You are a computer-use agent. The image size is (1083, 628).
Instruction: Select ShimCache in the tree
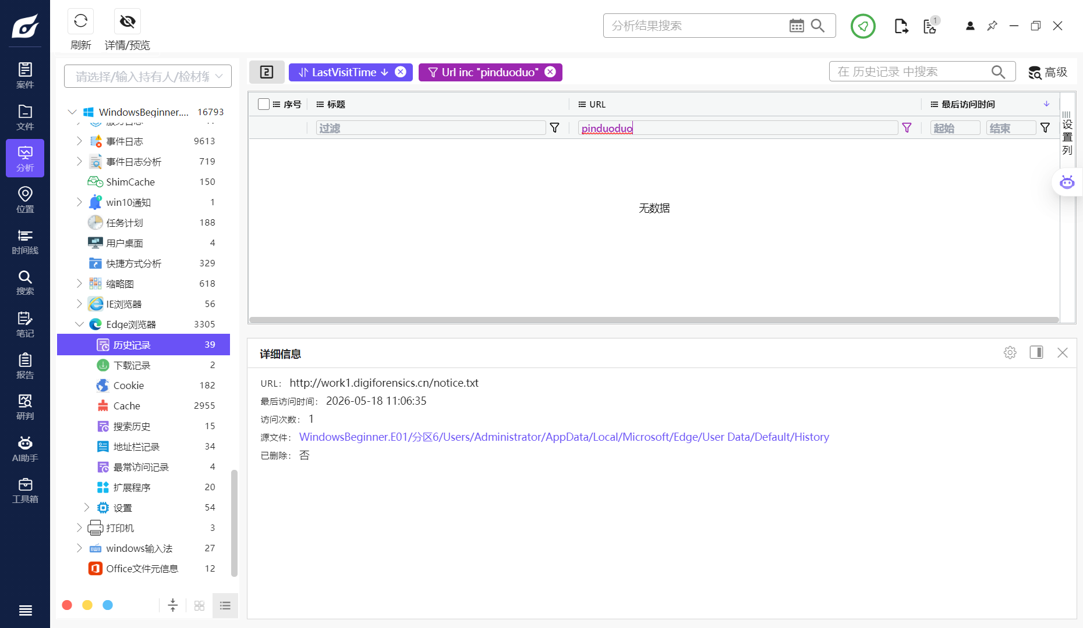(x=144, y=182)
